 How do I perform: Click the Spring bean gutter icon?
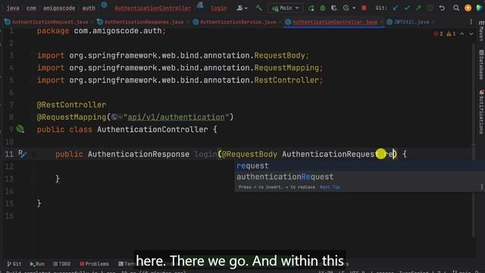coord(20,128)
